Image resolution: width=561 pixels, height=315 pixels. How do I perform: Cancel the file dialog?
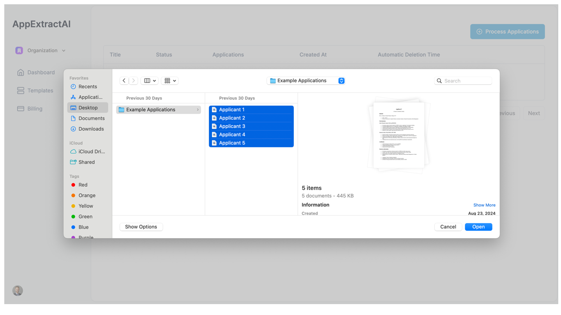[448, 227]
